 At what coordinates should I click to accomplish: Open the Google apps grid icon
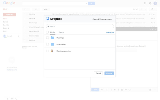click(x=145, y=3)
